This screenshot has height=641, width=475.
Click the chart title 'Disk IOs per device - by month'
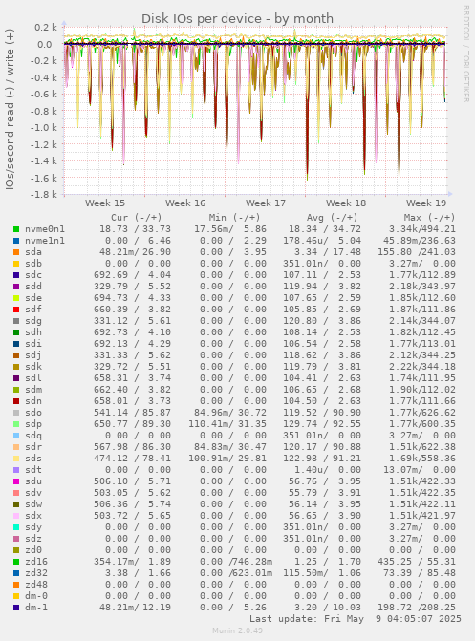click(237, 19)
